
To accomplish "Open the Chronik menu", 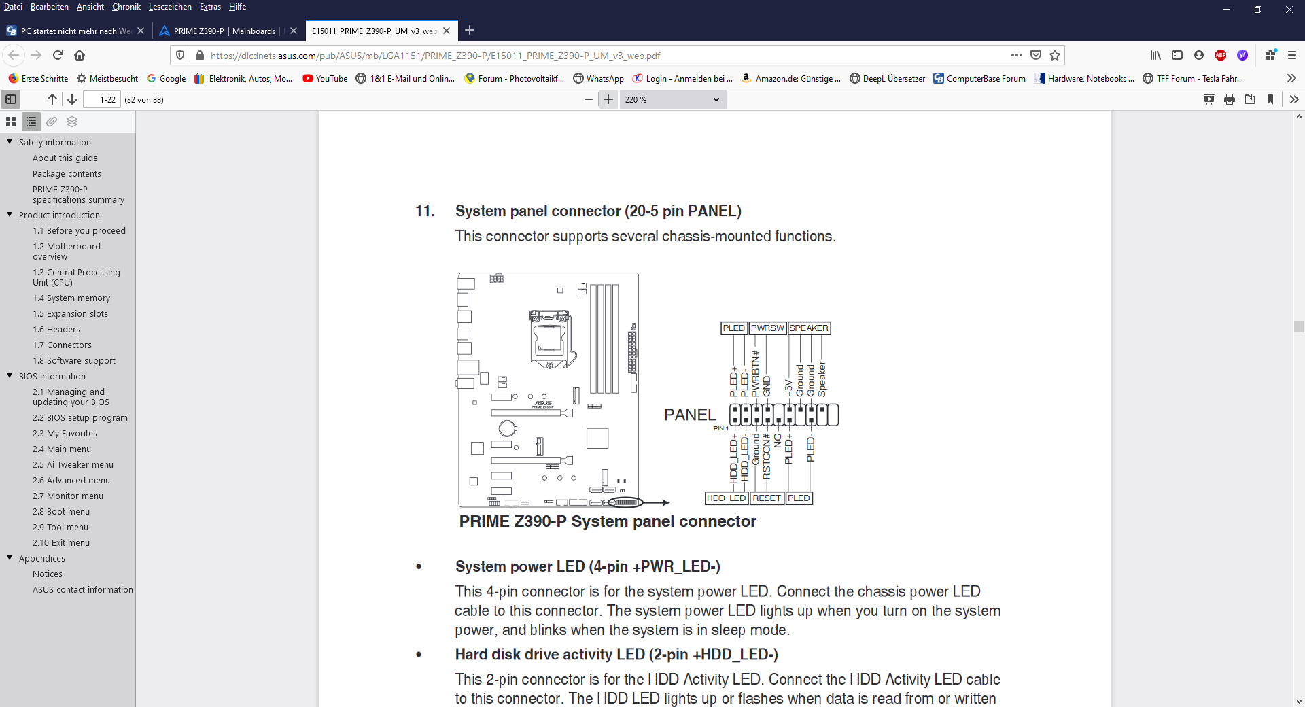I will pyautogui.click(x=126, y=7).
